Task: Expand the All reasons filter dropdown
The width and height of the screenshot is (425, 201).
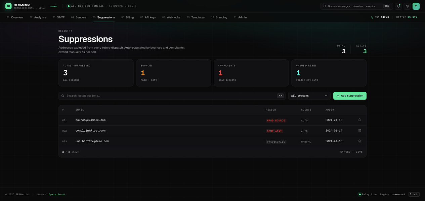Action: tap(309, 96)
